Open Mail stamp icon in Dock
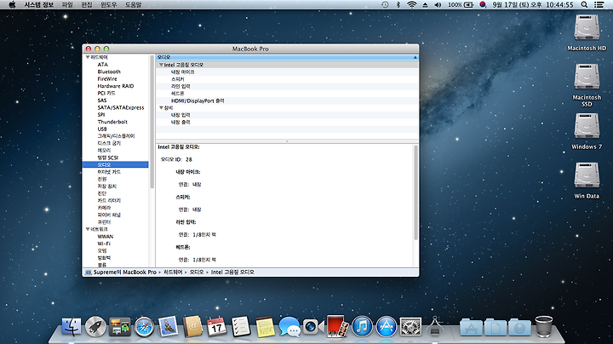The width and height of the screenshot is (613, 344). tap(169, 327)
